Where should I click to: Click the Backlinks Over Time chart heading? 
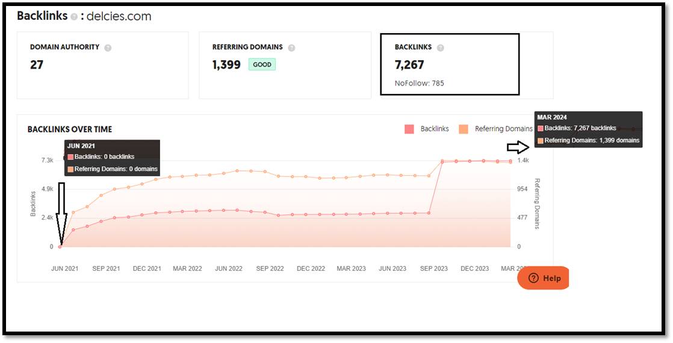[x=70, y=129]
